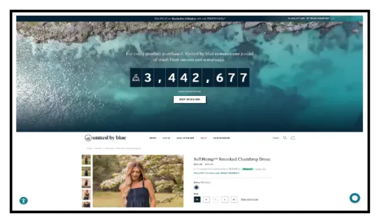380x223 pixels.
Task: Click the main product photo
Action: 138,181
